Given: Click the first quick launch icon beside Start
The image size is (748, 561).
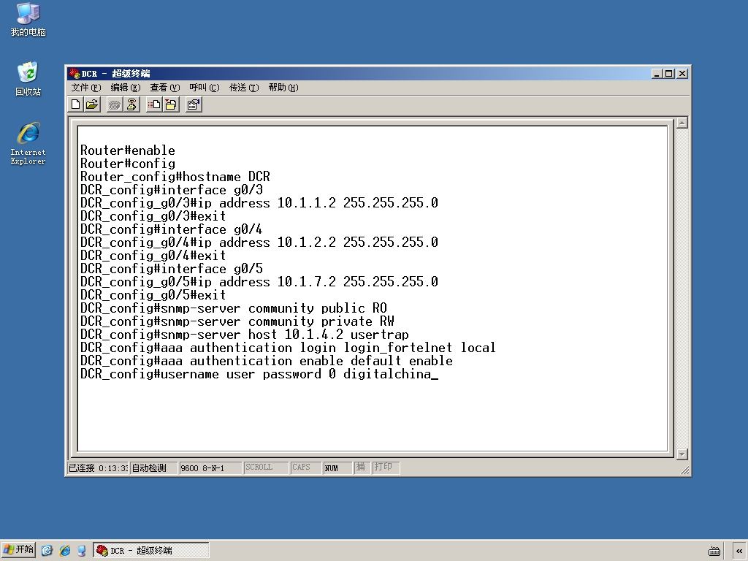Looking at the screenshot, I should point(47,551).
